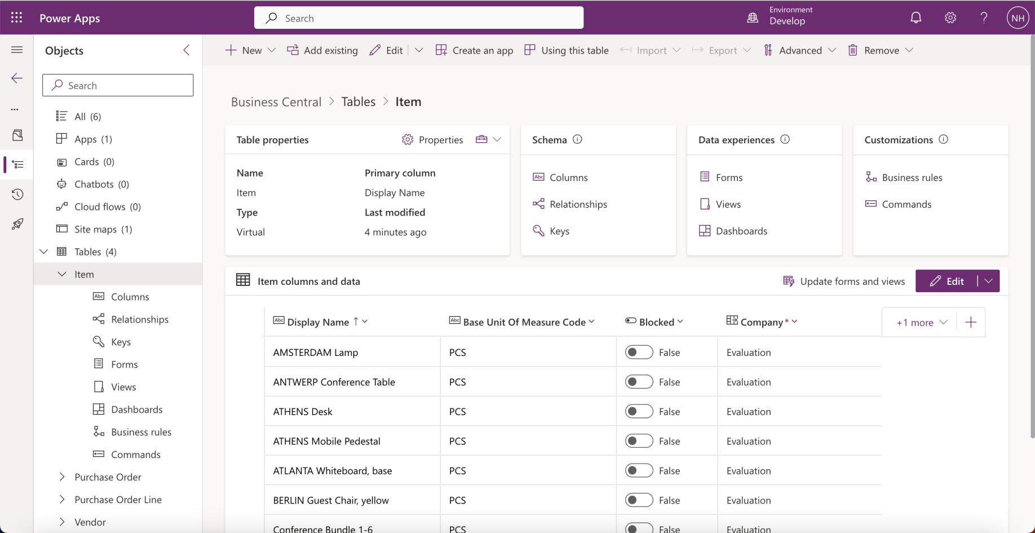
Task: Open the Relationships link under Schema
Action: click(578, 204)
